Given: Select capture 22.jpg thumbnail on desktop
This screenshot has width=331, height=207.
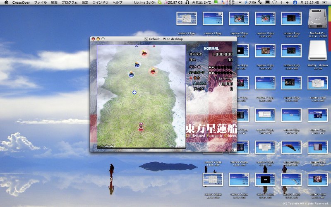Looking at the screenshot, I should point(239,180).
